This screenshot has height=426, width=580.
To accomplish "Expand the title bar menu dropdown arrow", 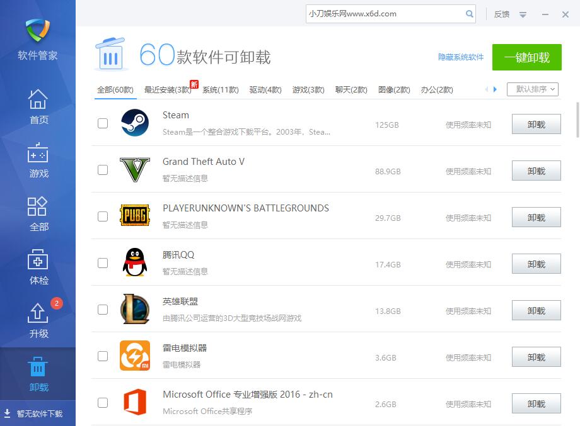I will click(x=523, y=14).
